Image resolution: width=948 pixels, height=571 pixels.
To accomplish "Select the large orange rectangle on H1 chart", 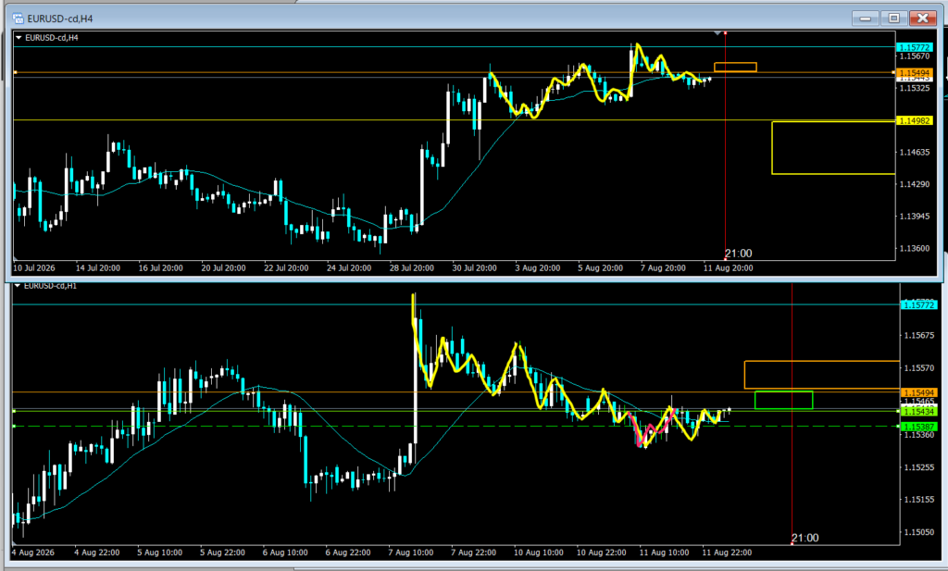I will click(x=822, y=375).
